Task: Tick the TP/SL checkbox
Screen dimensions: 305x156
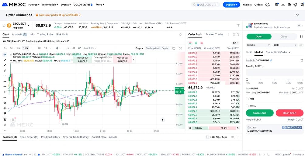Action: [x=247, y=106]
